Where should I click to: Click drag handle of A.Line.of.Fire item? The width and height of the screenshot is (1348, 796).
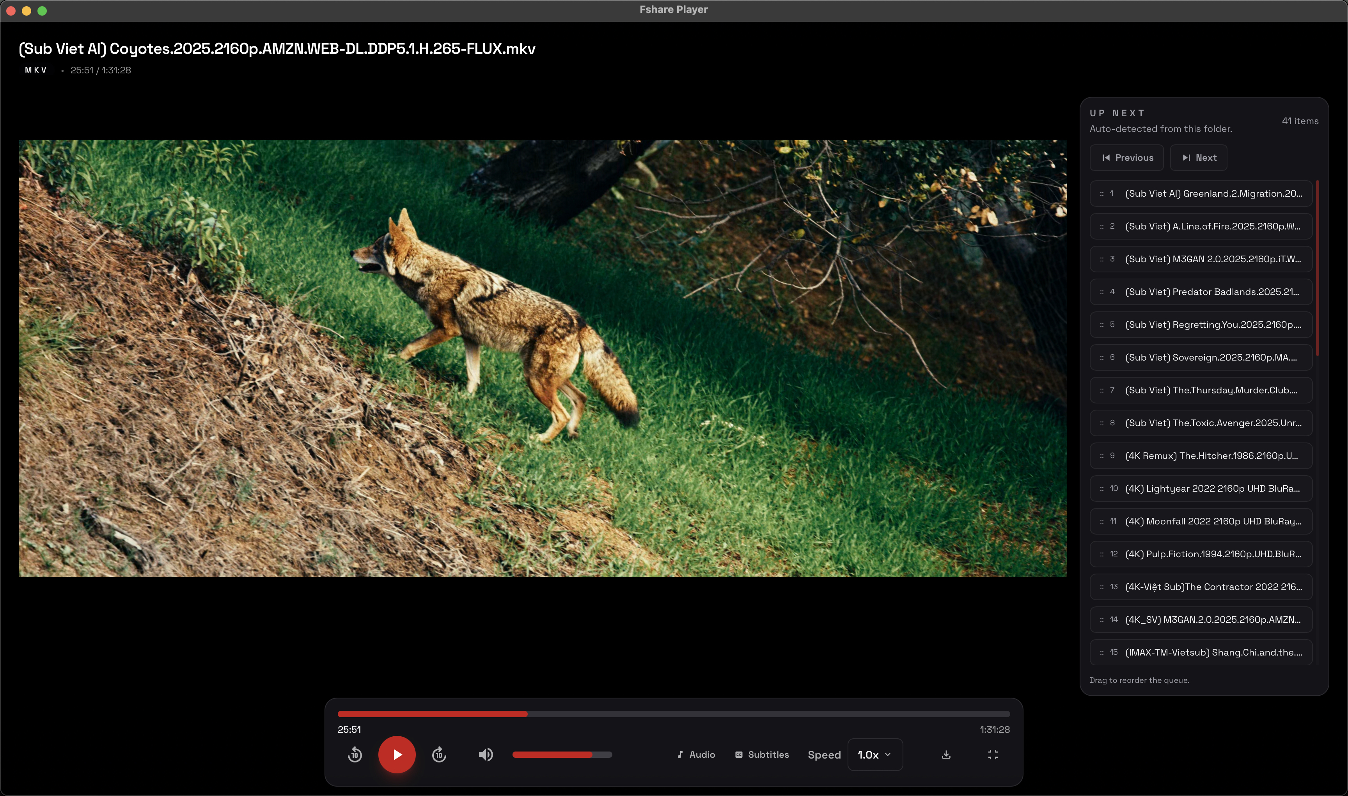point(1101,226)
